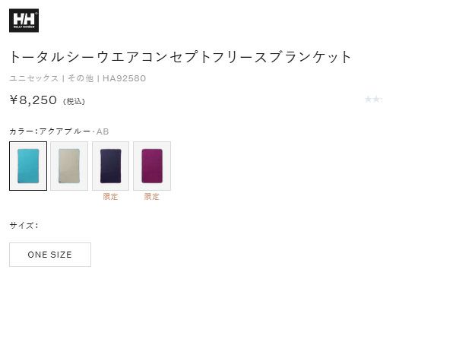Image resolution: width=456 pixels, height=342 pixels.
Task: Choose the beige blanket color swatch
Action: pyautogui.click(x=69, y=166)
